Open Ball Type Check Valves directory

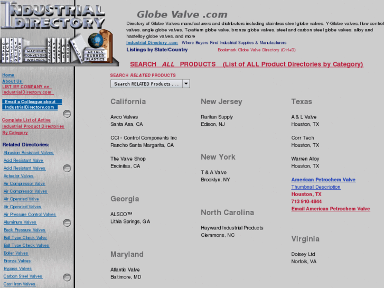(26, 245)
